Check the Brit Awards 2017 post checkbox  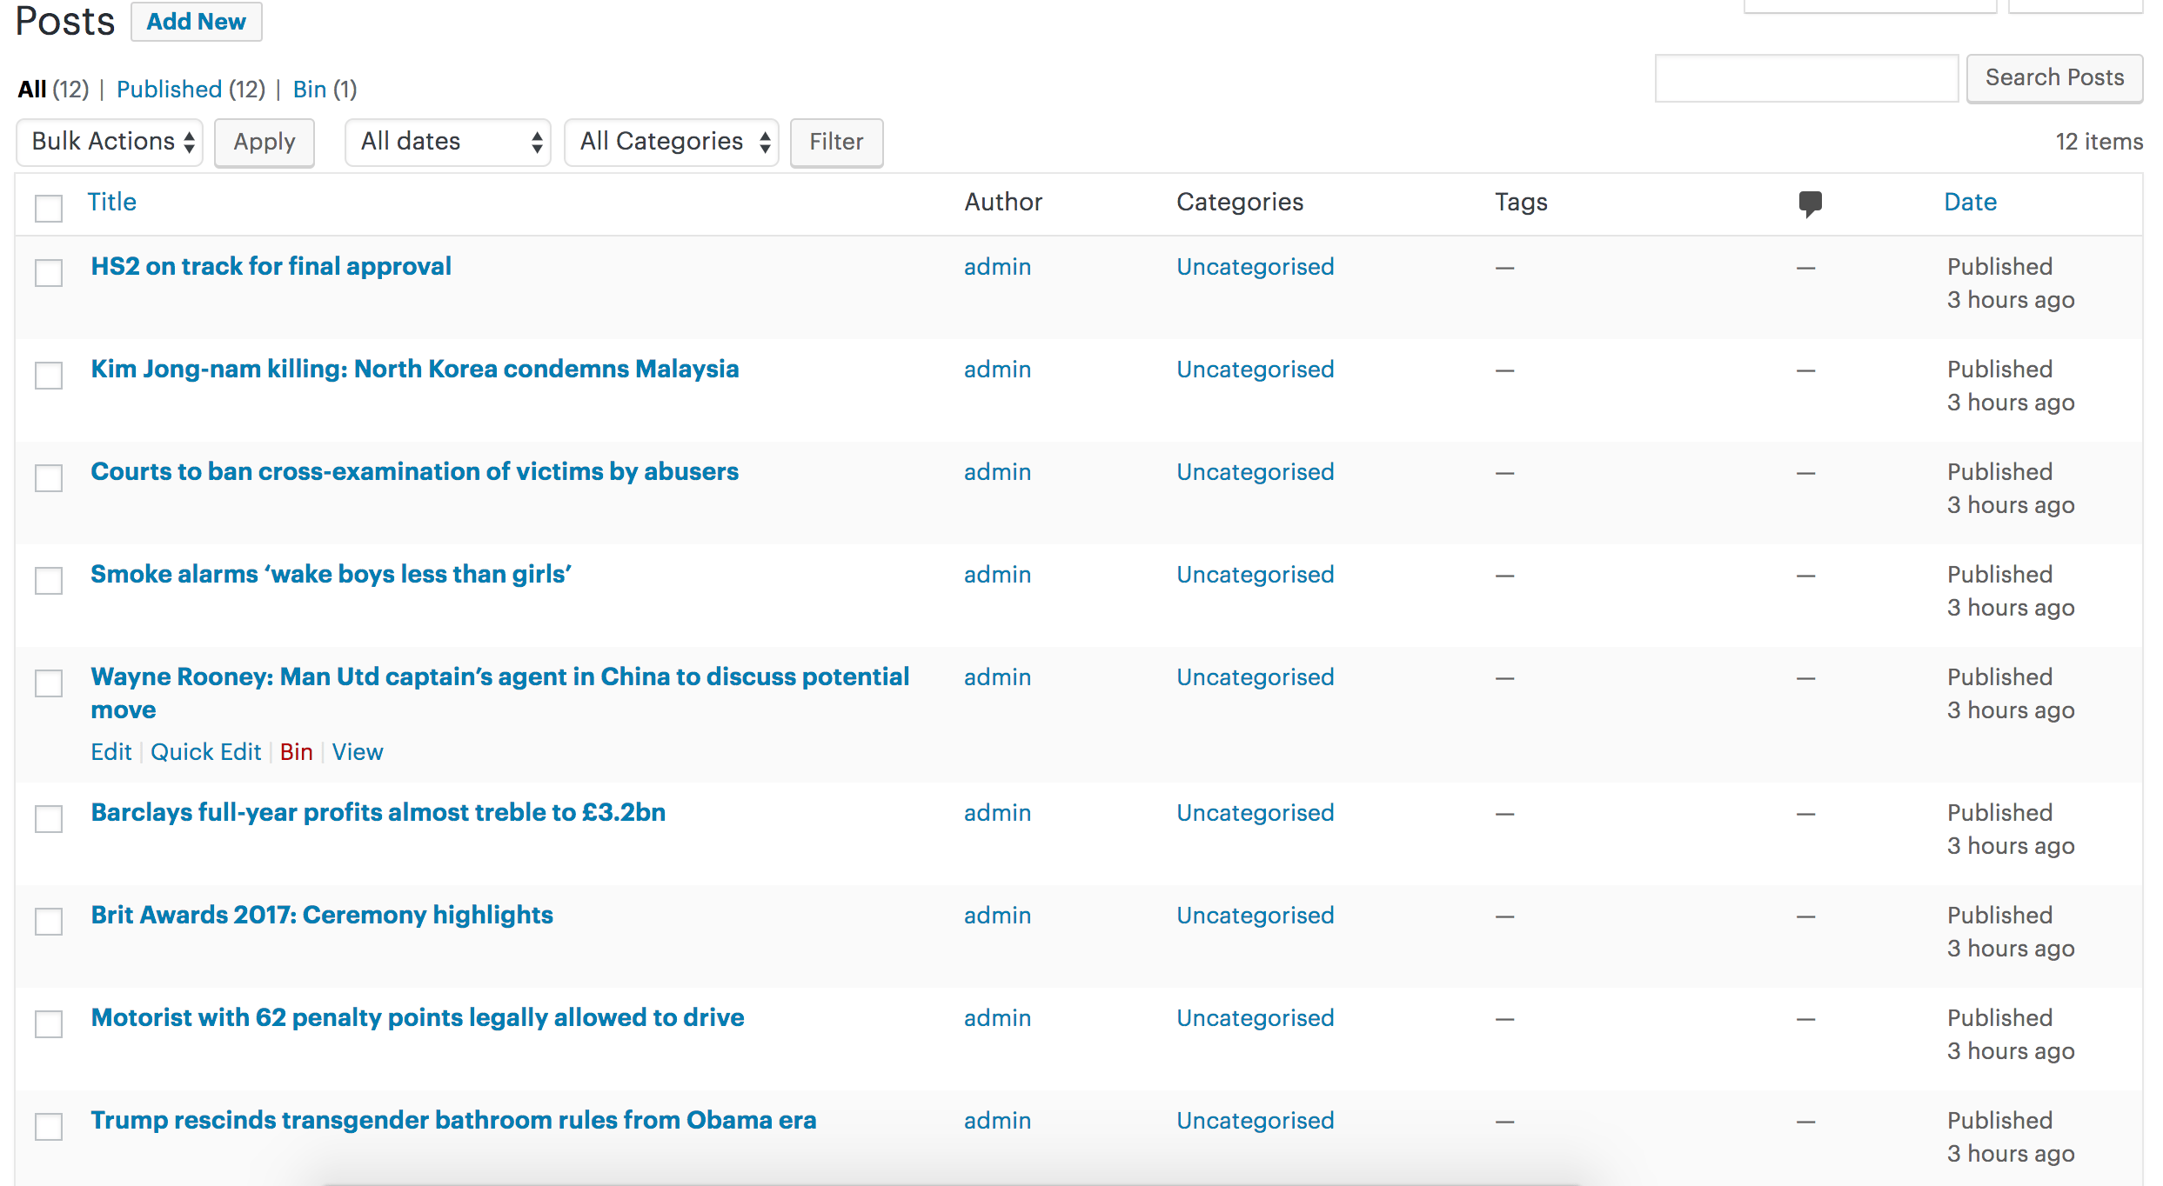pyautogui.click(x=49, y=922)
